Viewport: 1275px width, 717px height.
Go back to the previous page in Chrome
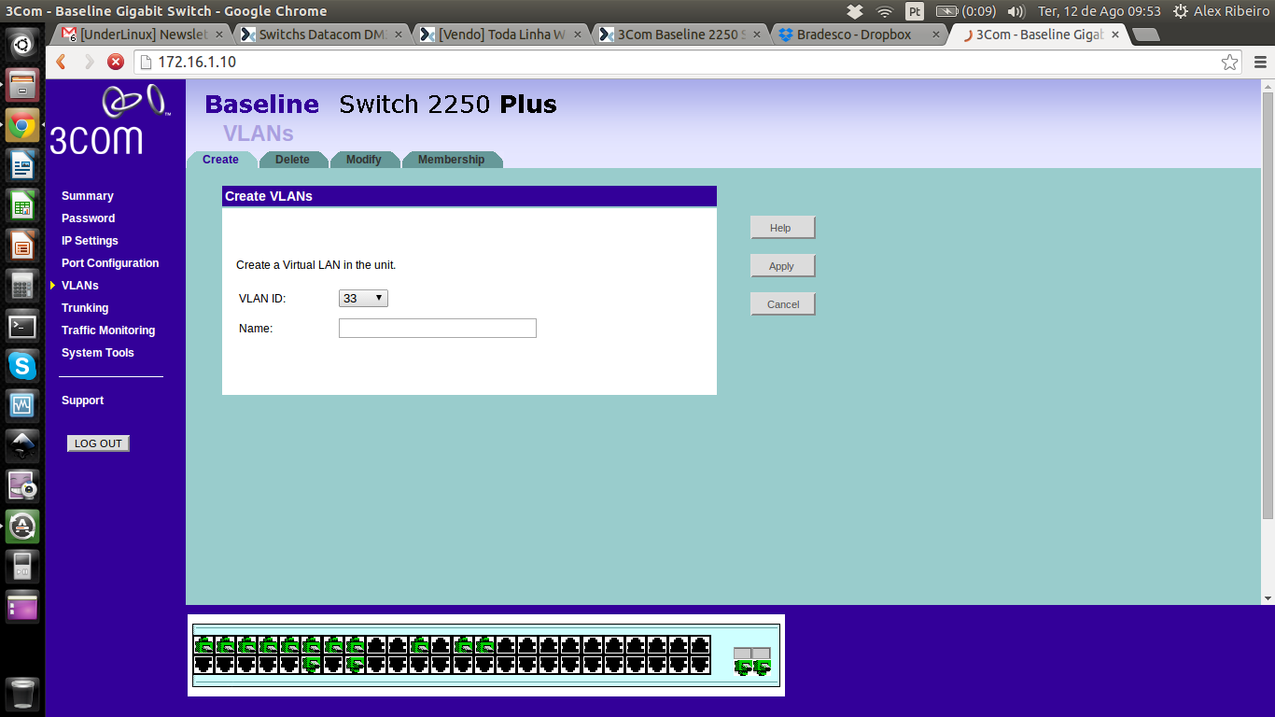(x=62, y=62)
